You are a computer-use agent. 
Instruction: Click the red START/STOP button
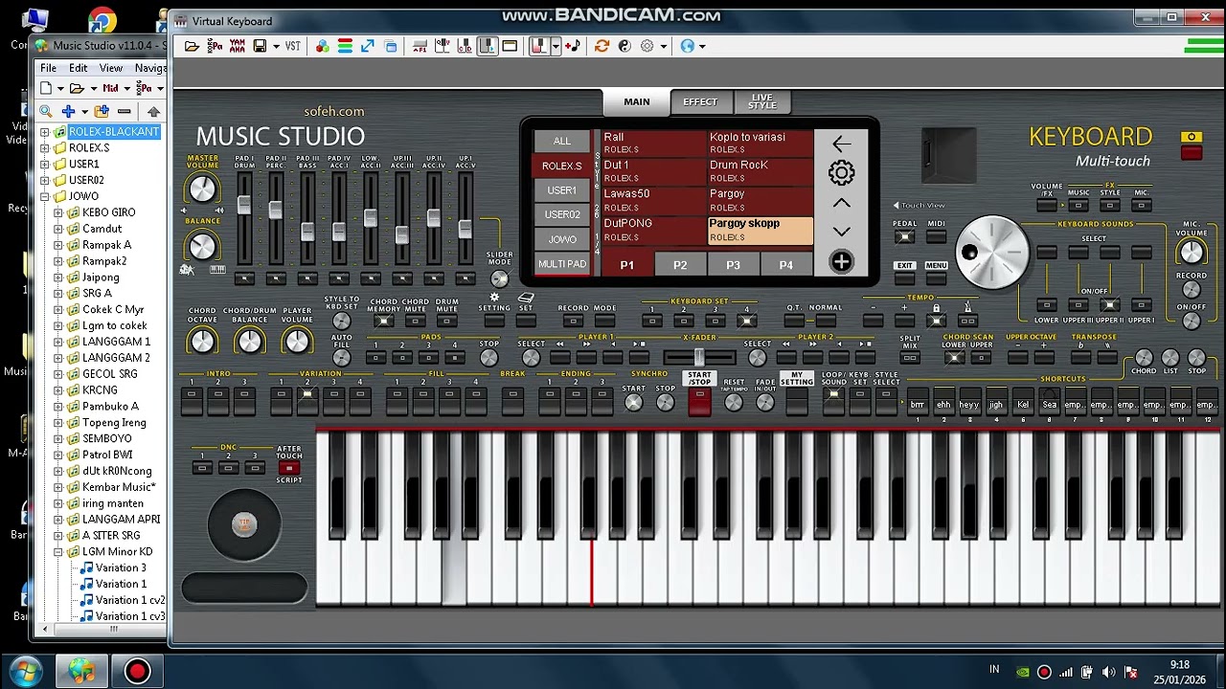(699, 403)
